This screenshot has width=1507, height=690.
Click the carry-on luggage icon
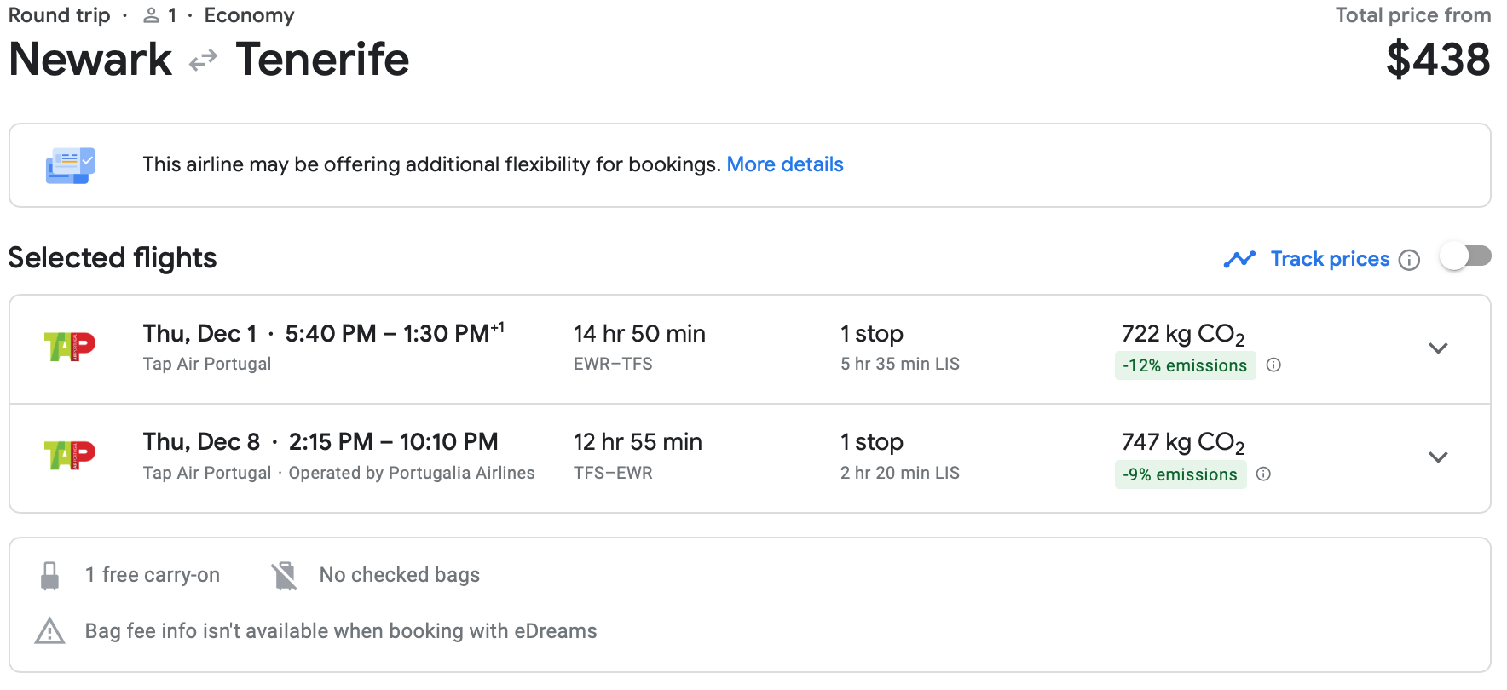[x=50, y=576]
